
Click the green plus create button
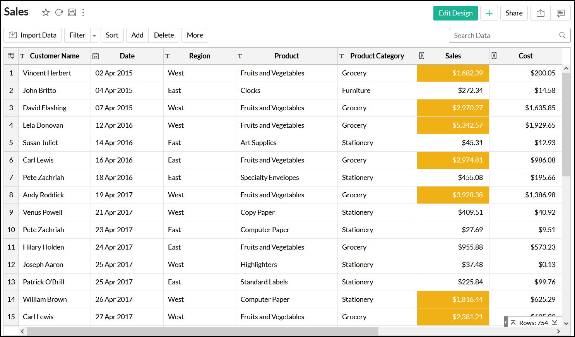click(489, 13)
